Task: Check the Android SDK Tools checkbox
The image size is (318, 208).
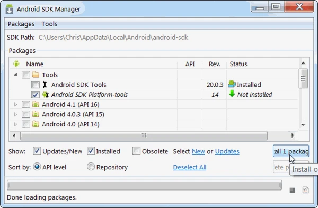Action: pos(36,85)
